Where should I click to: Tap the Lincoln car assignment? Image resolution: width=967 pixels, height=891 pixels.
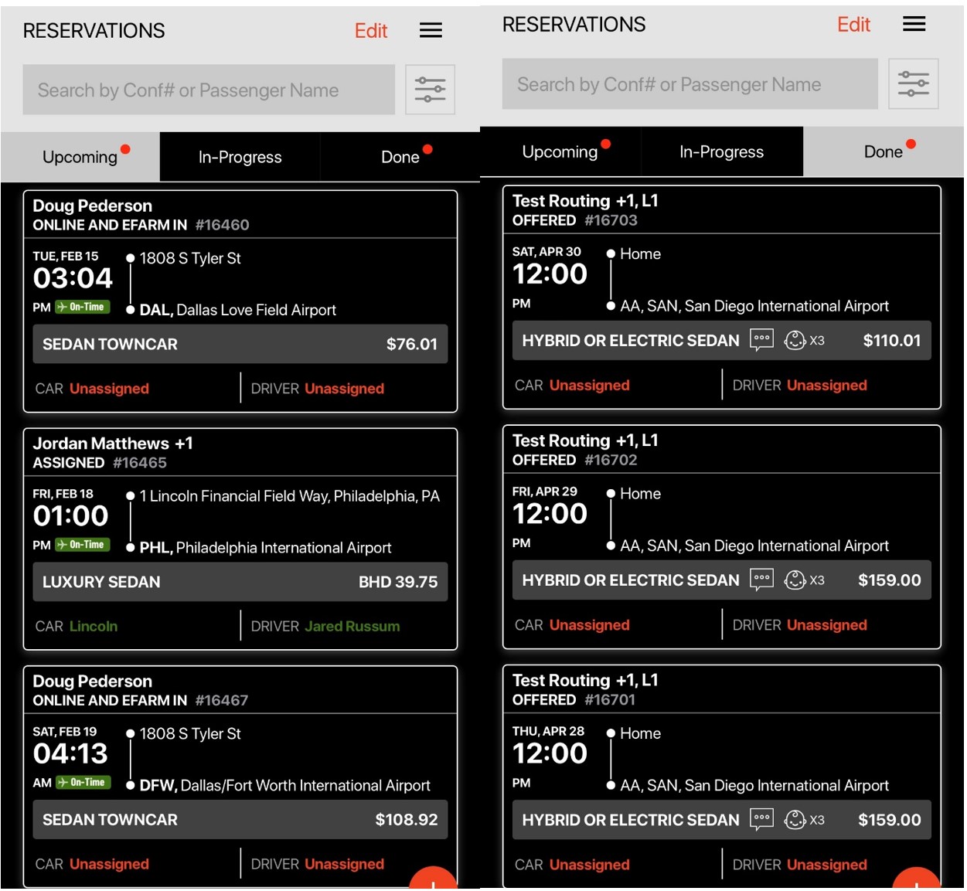93,626
